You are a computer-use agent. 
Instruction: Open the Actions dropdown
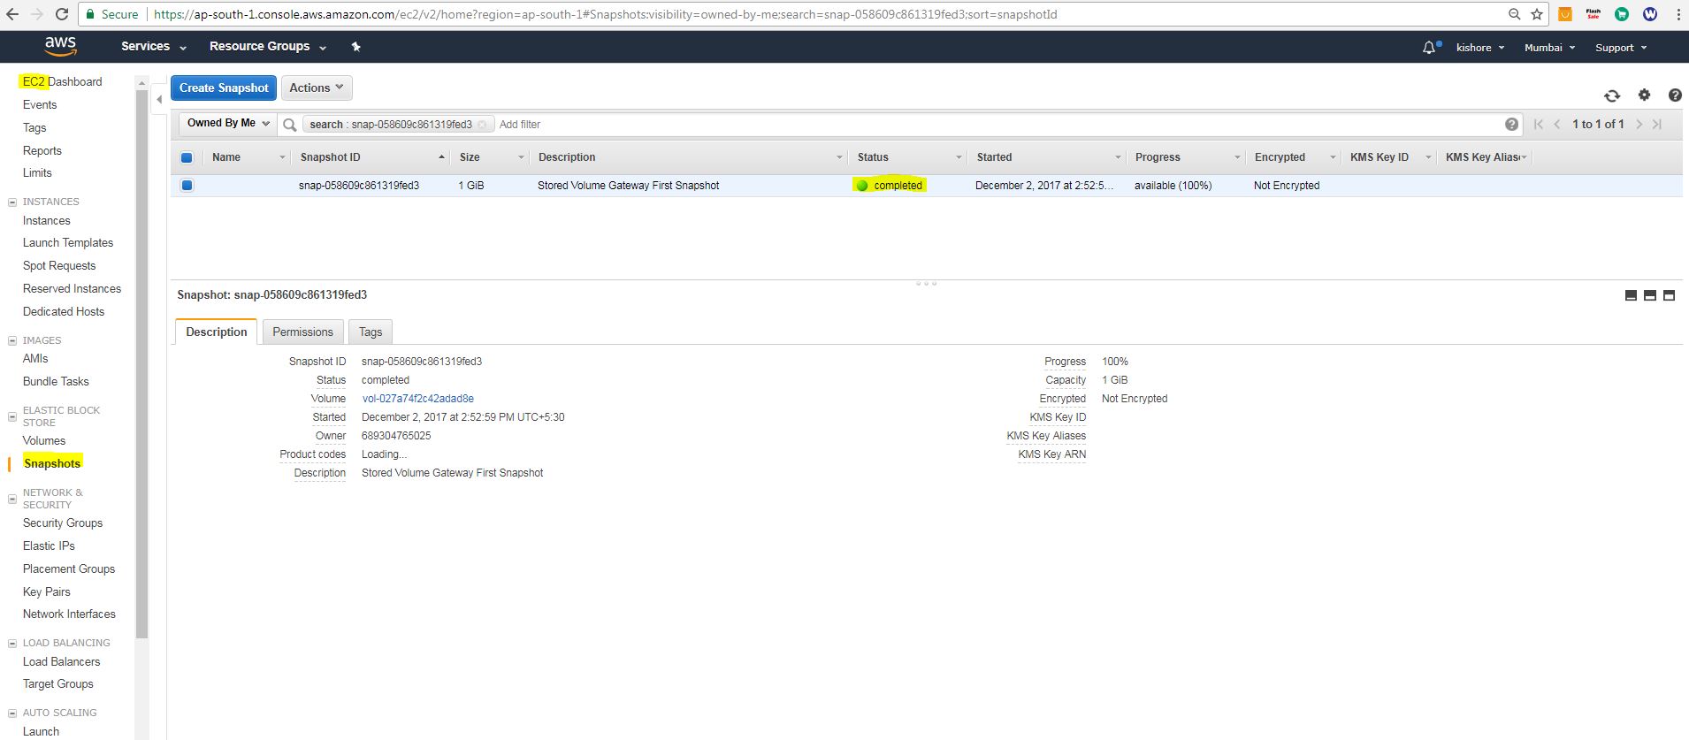point(316,88)
